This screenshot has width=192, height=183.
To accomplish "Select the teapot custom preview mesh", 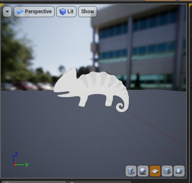I will [179, 171].
